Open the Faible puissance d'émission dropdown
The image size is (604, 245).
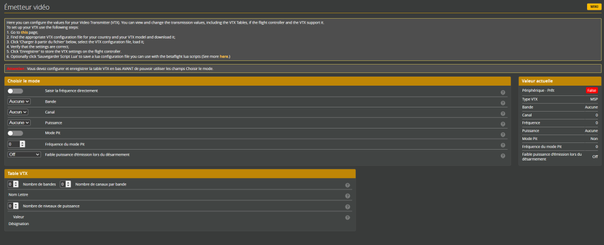point(24,154)
